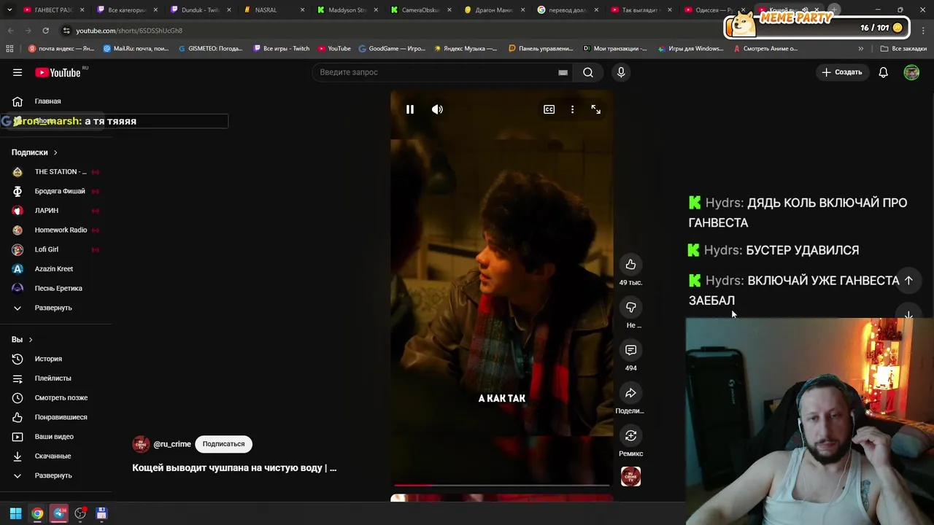Open the floppy disk taskbar app
The height and width of the screenshot is (525, 934).
101,514
